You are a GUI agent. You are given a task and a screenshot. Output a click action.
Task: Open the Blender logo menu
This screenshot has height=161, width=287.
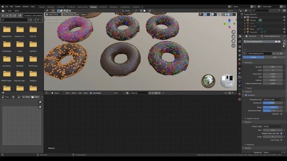tap(3, 6)
